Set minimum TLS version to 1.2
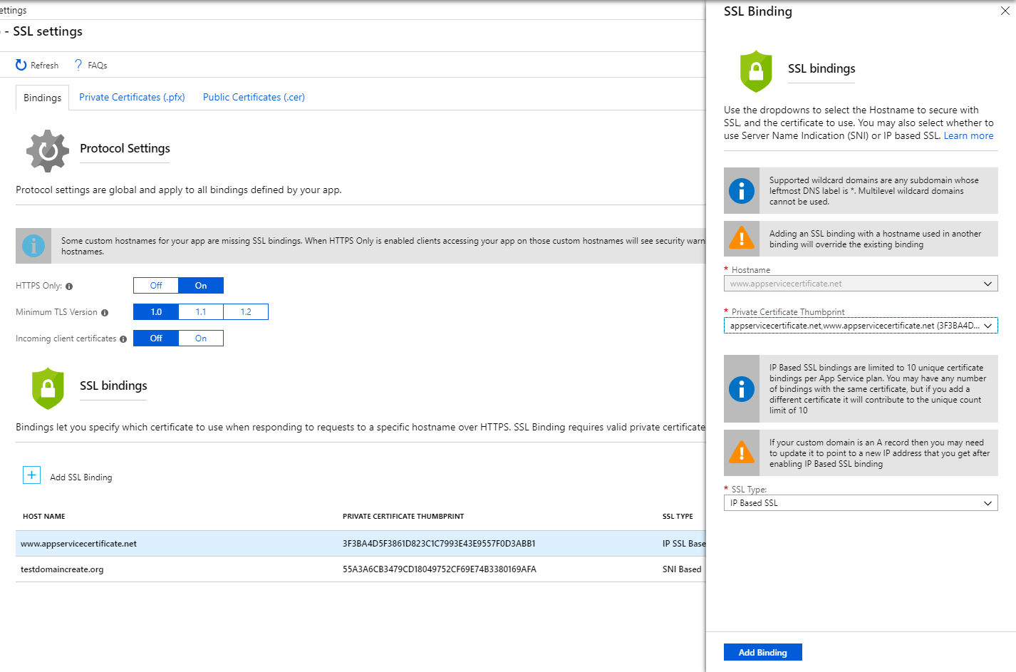The image size is (1016, 672). tap(246, 312)
